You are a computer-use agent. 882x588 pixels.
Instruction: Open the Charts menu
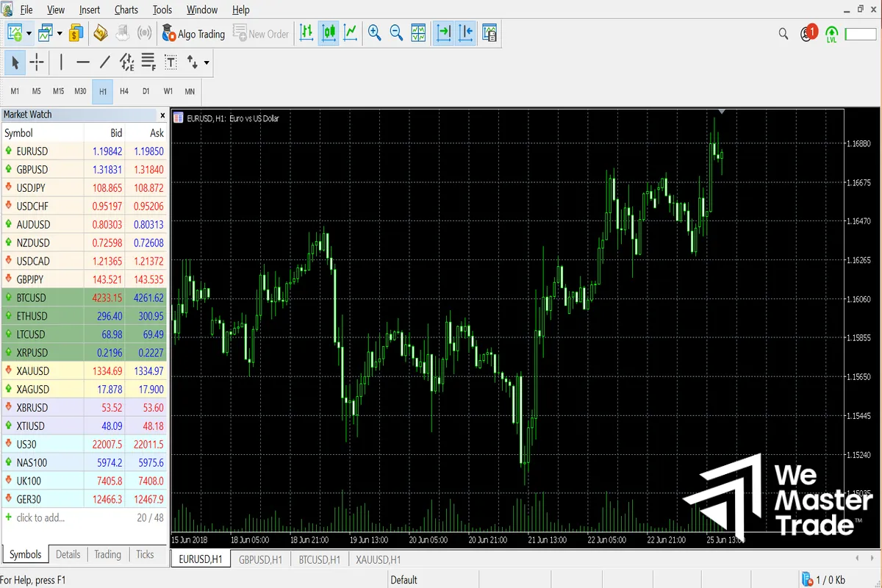point(126,10)
